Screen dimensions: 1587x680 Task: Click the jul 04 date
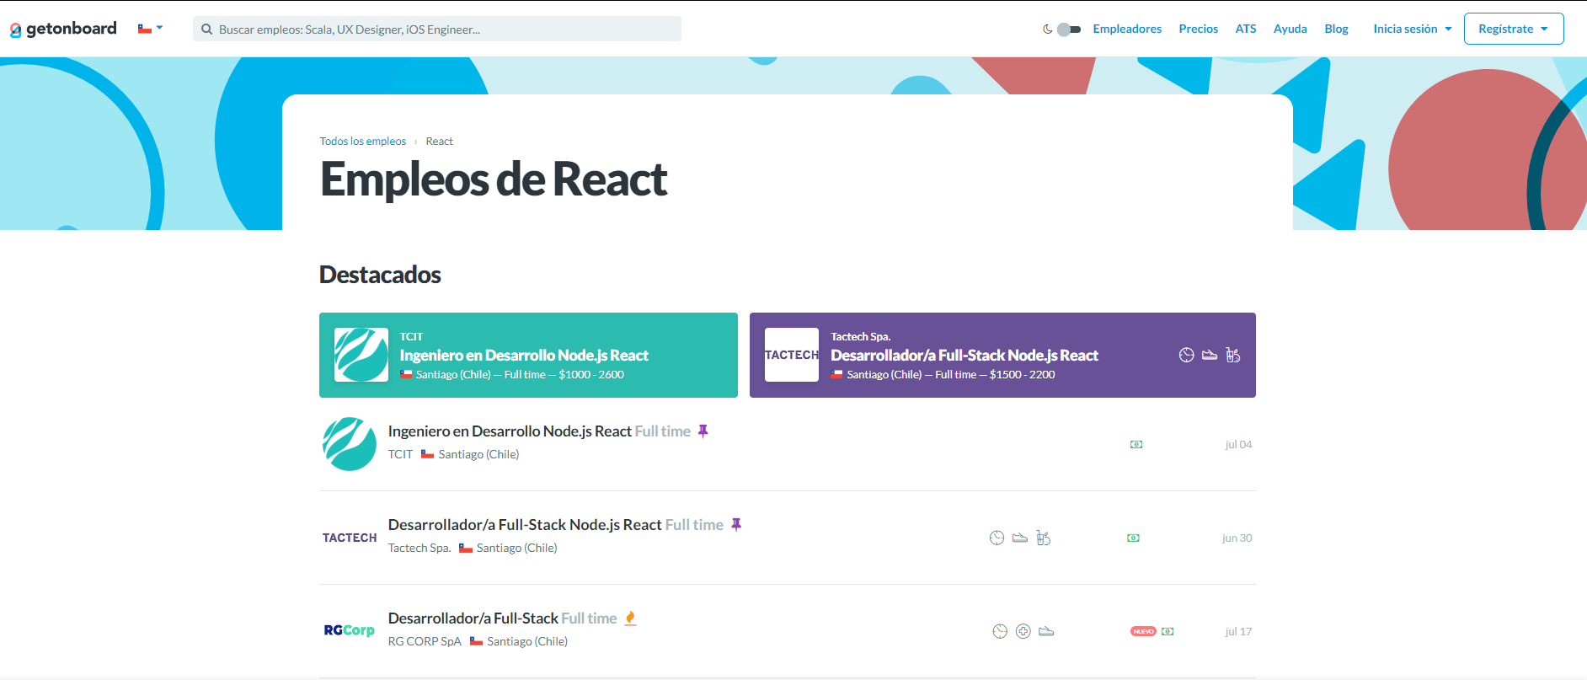tap(1238, 445)
